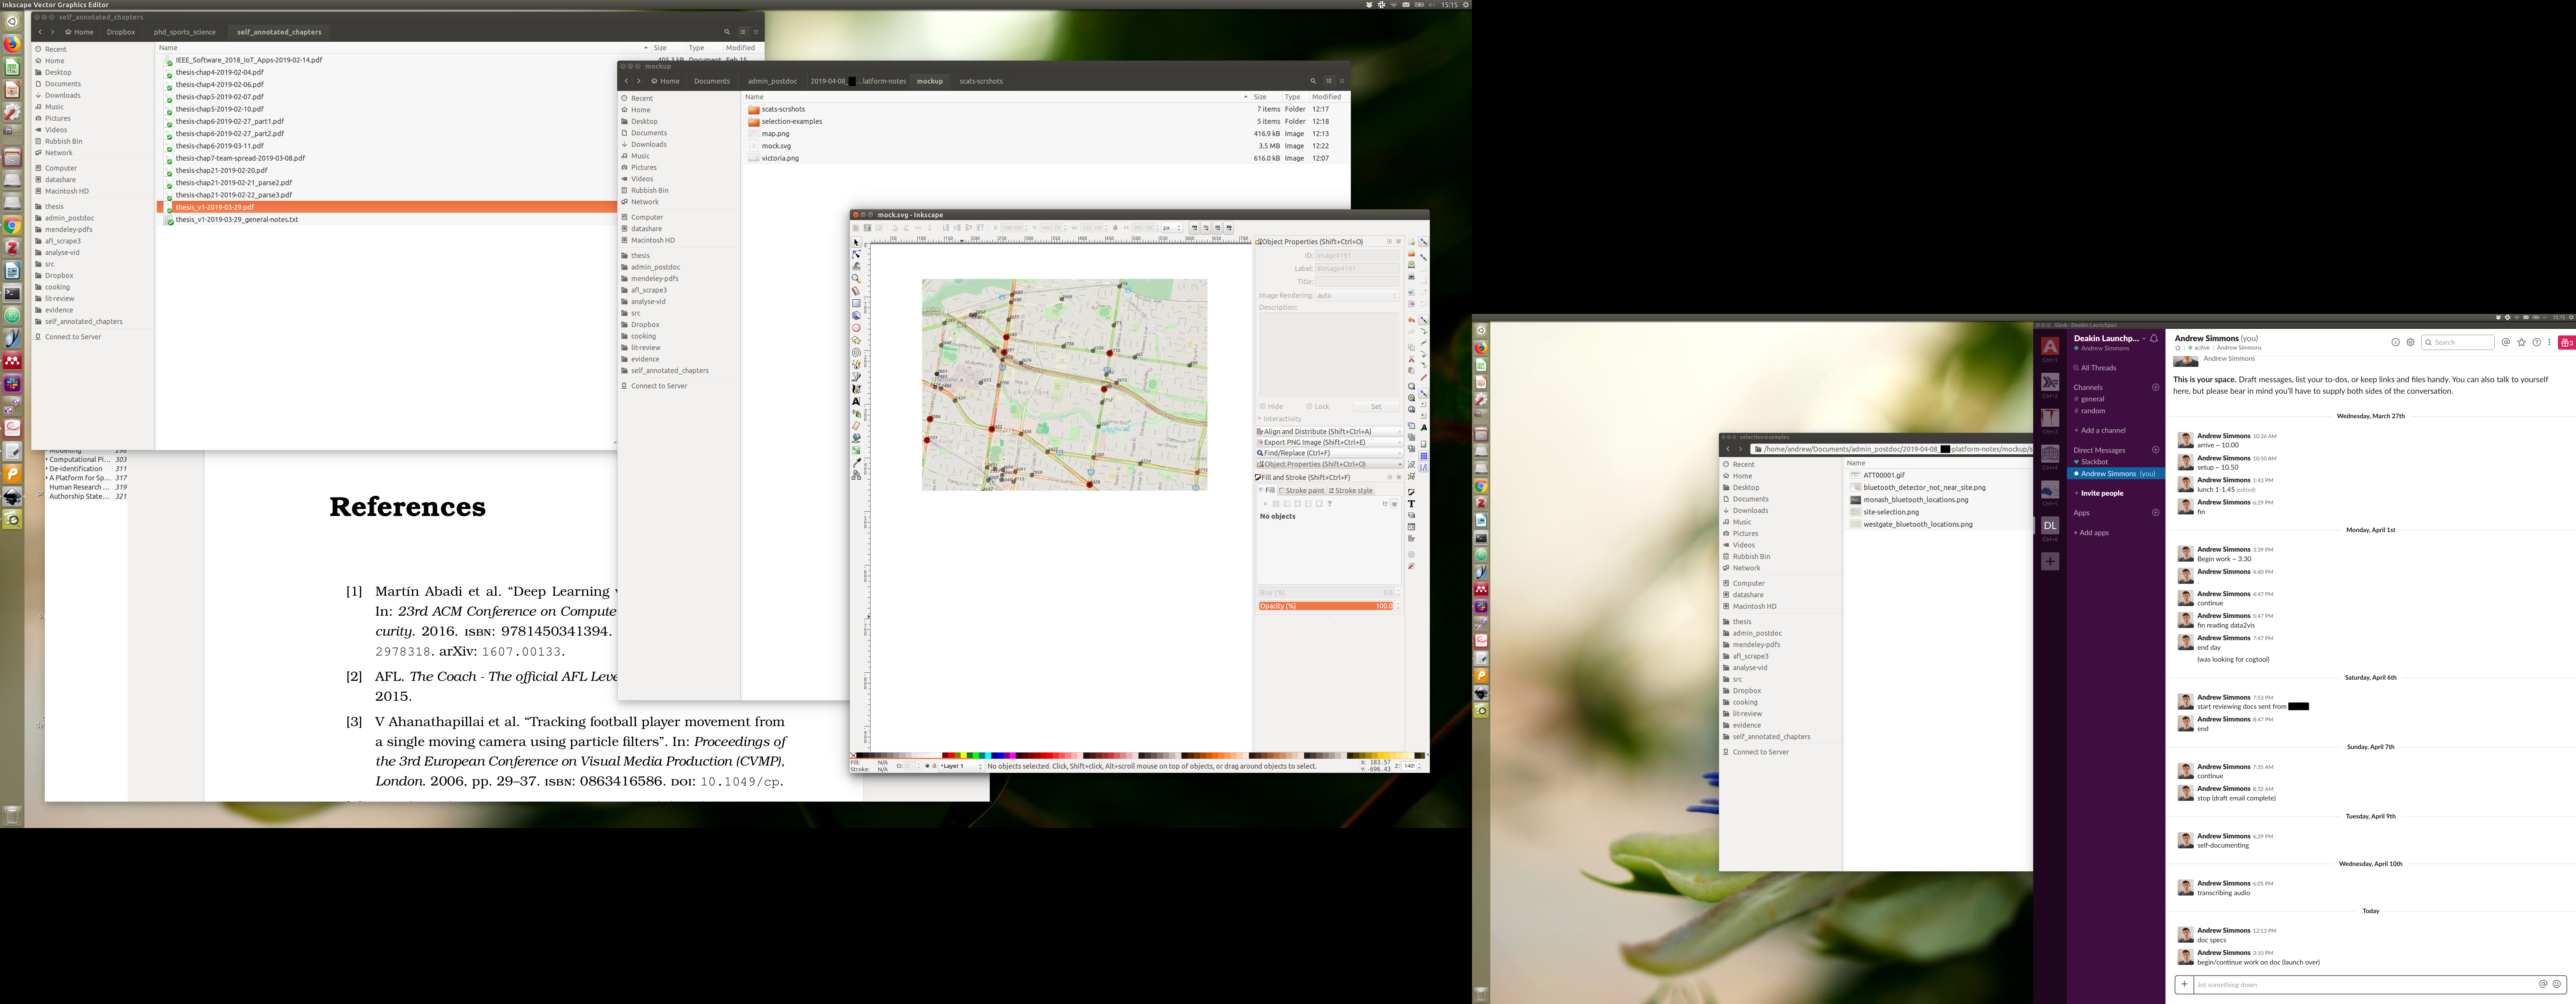
Task: Expand the Interactivity section
Action: [x=1280, y=419]
